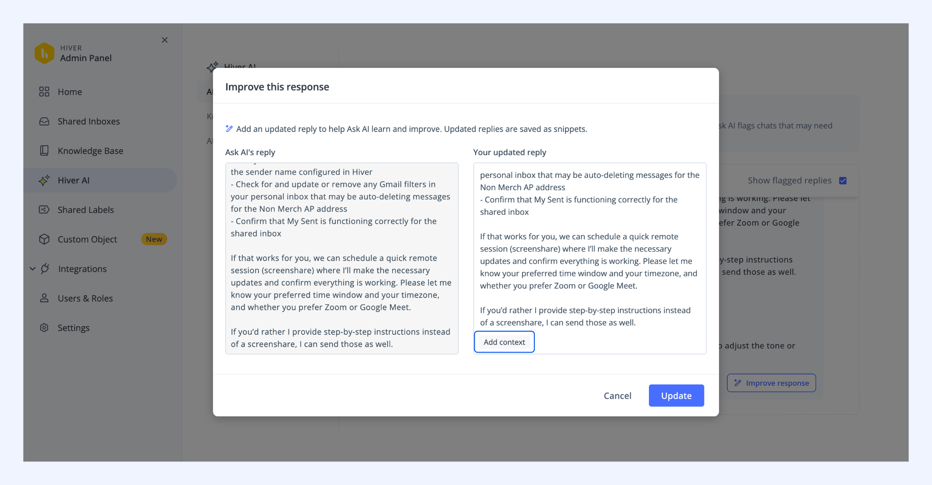932x485 pixels.
Task: Click the Hiver logo icon
Action: (x=45, y=53)
